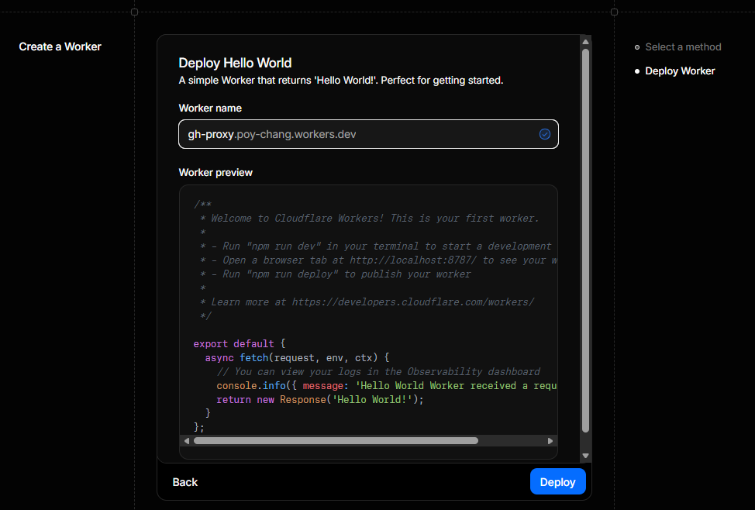The image size is (755, 510).
Task: Click the 'export default {' code line
Action: point(240,344)
